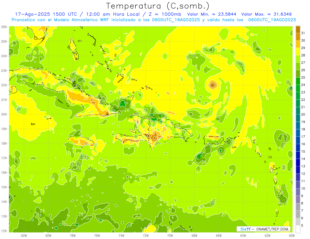Click the "72W" longitude label
Viewport: 310px width, 239px height.
(x=146, y=235)
